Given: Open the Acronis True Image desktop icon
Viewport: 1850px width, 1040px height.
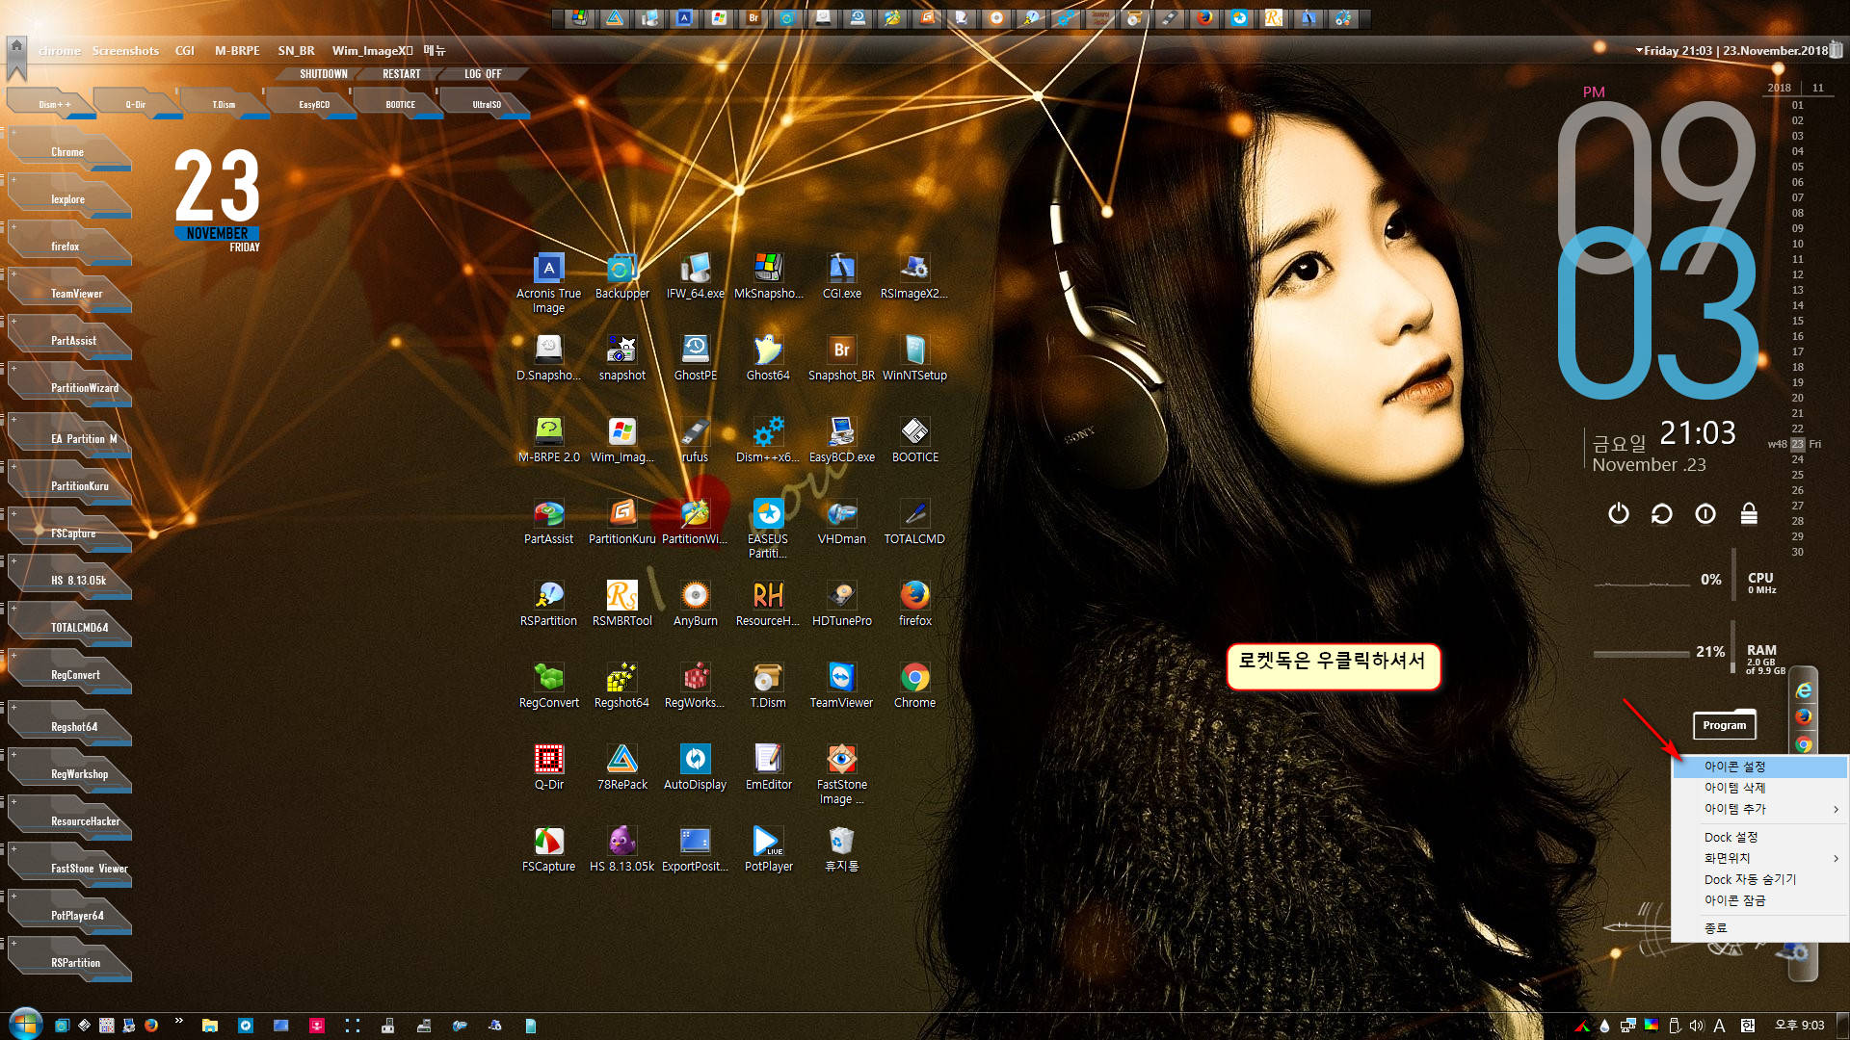Looking at the screenshot, I should [x=548, y=282].
